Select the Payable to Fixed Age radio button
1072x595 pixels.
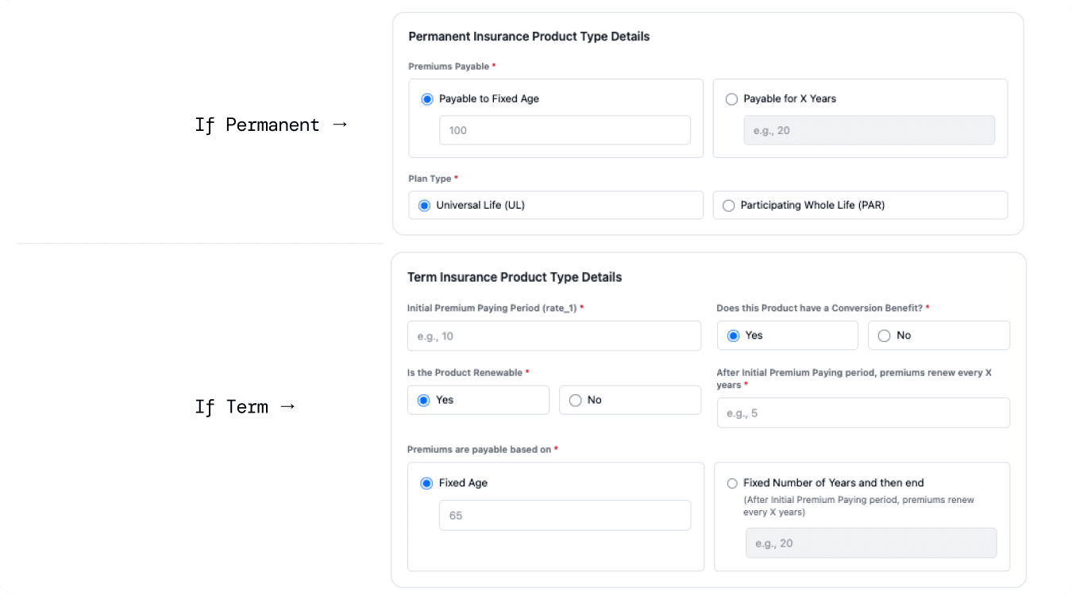pos(427,99)
